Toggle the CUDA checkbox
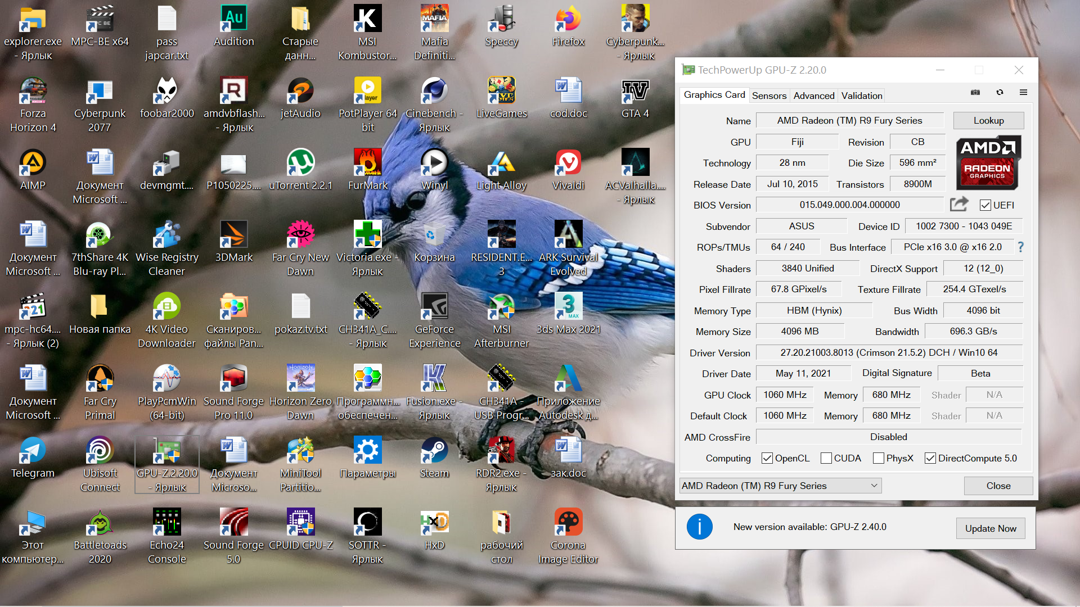 [x=826, y=458]
